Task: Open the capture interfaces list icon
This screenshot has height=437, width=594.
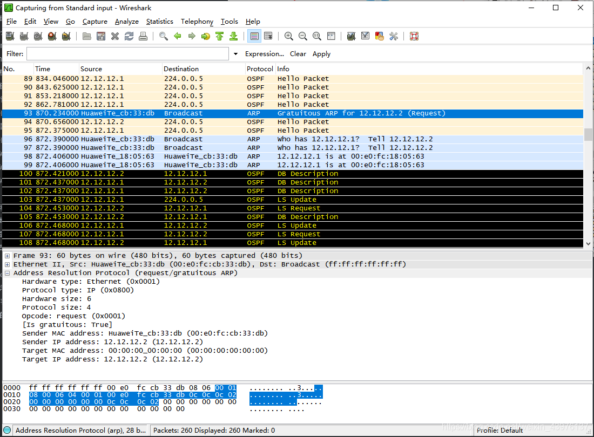Action: pyautogui.click(x=10, y=36)
